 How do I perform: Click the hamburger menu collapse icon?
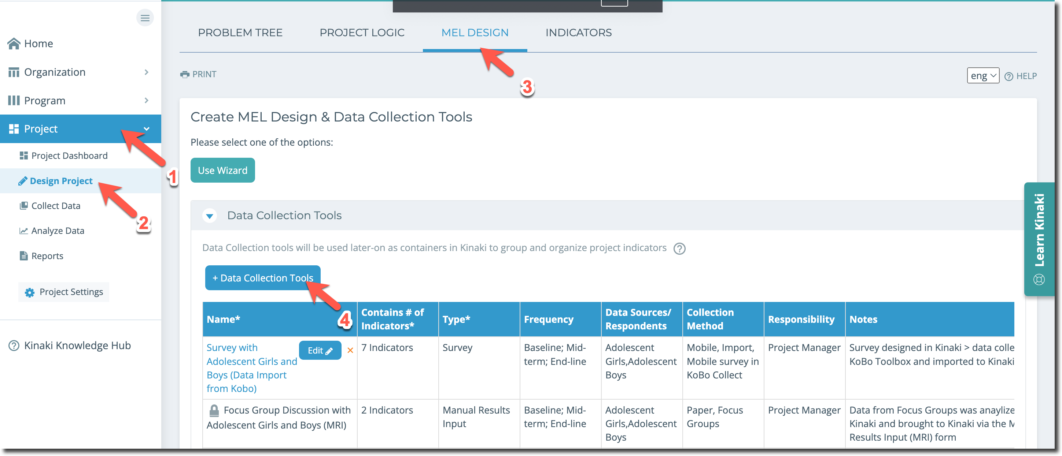pos(145,18)
